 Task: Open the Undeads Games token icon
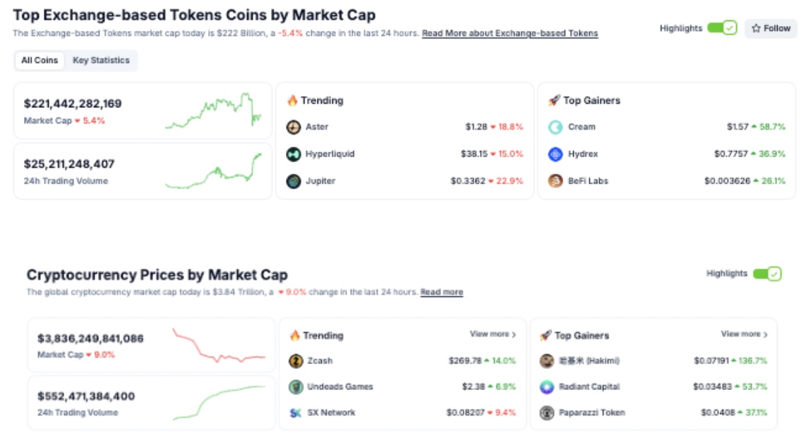pos(297,385)
